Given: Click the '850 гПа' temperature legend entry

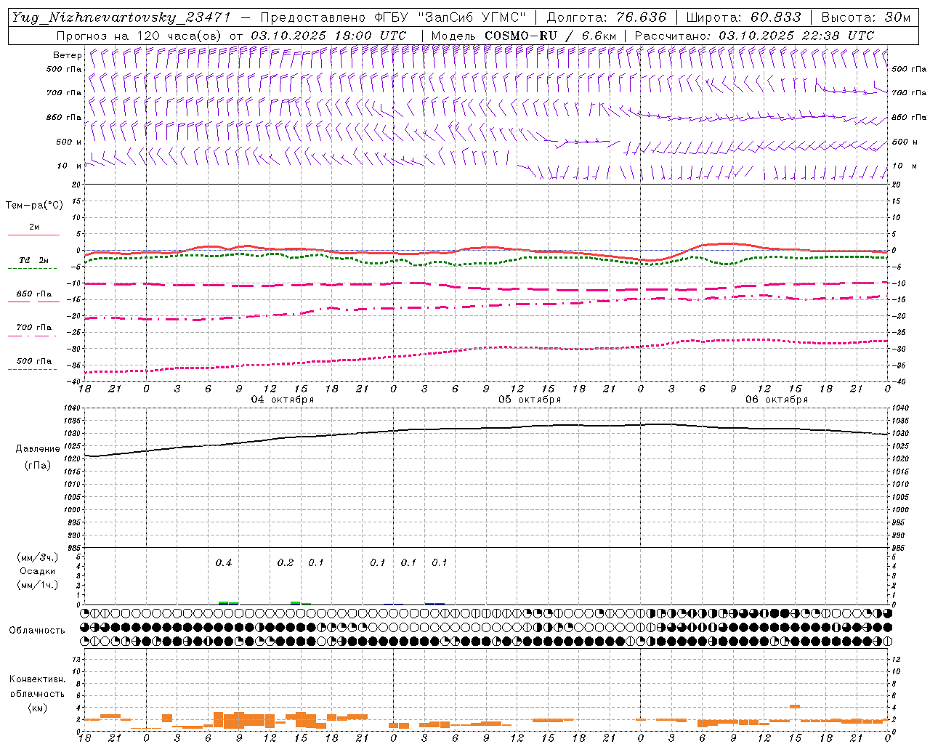Looking at the screenshot, I should [x=34, y=294].
